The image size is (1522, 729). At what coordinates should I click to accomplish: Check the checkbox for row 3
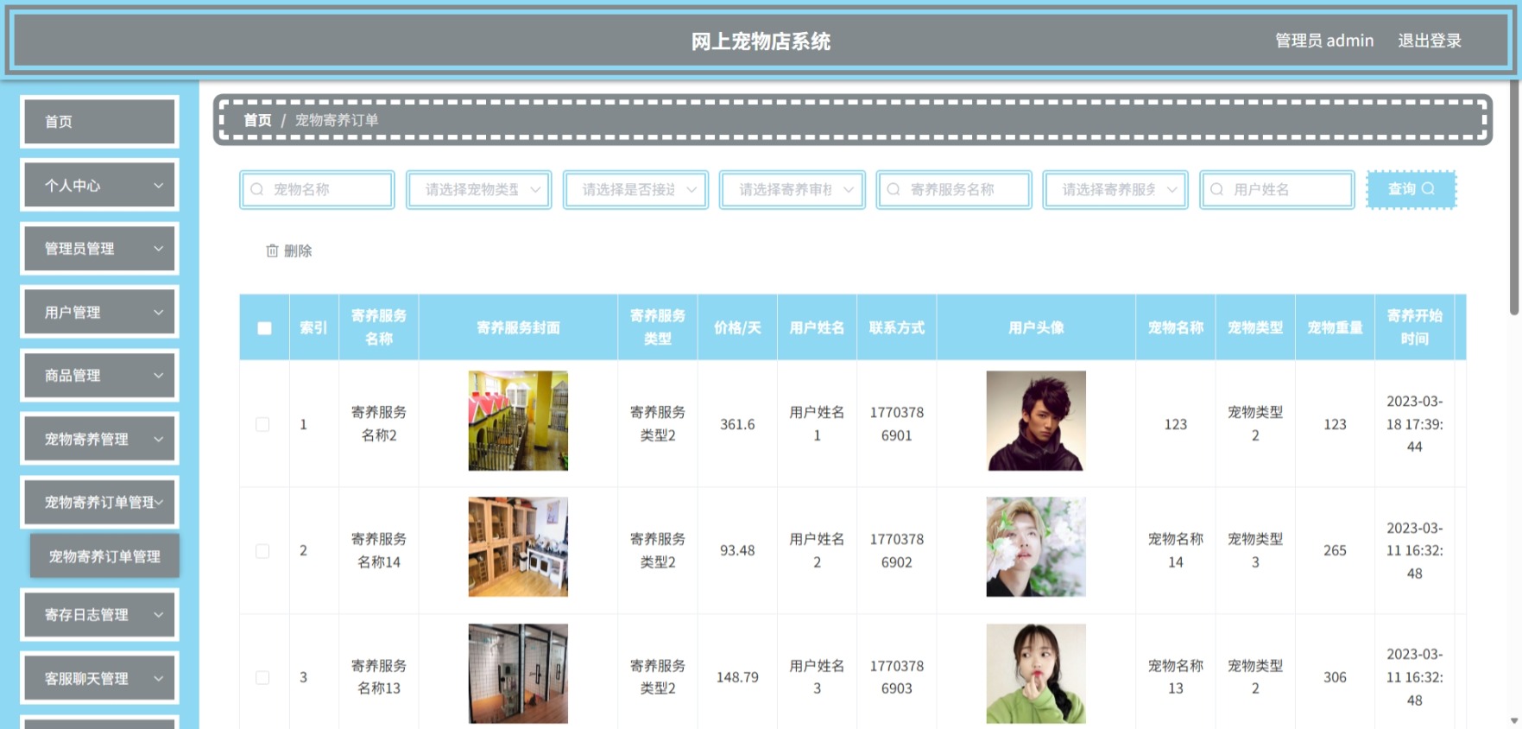point(262,678)
